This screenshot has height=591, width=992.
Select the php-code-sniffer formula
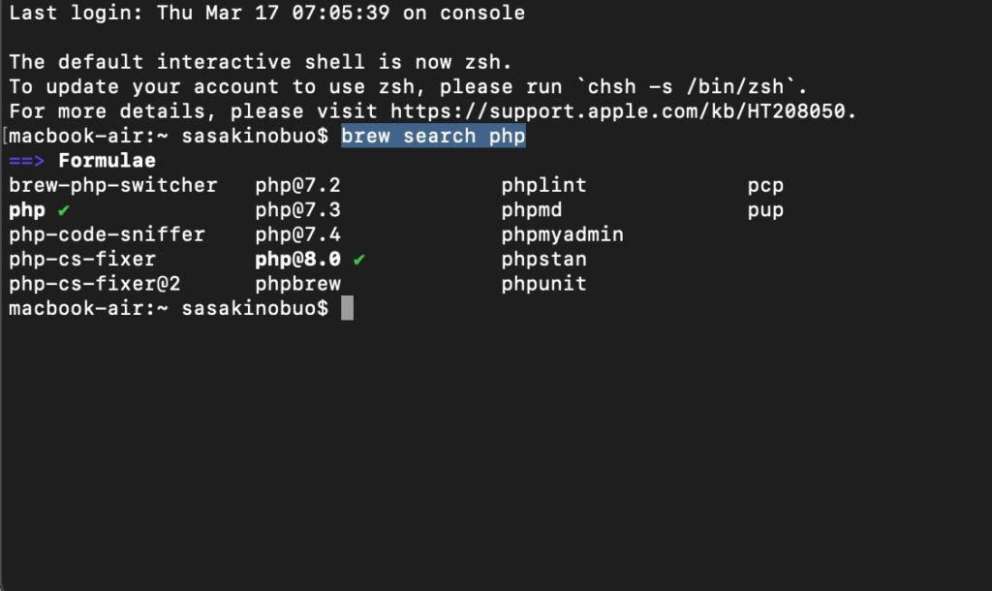coord(107,234)
